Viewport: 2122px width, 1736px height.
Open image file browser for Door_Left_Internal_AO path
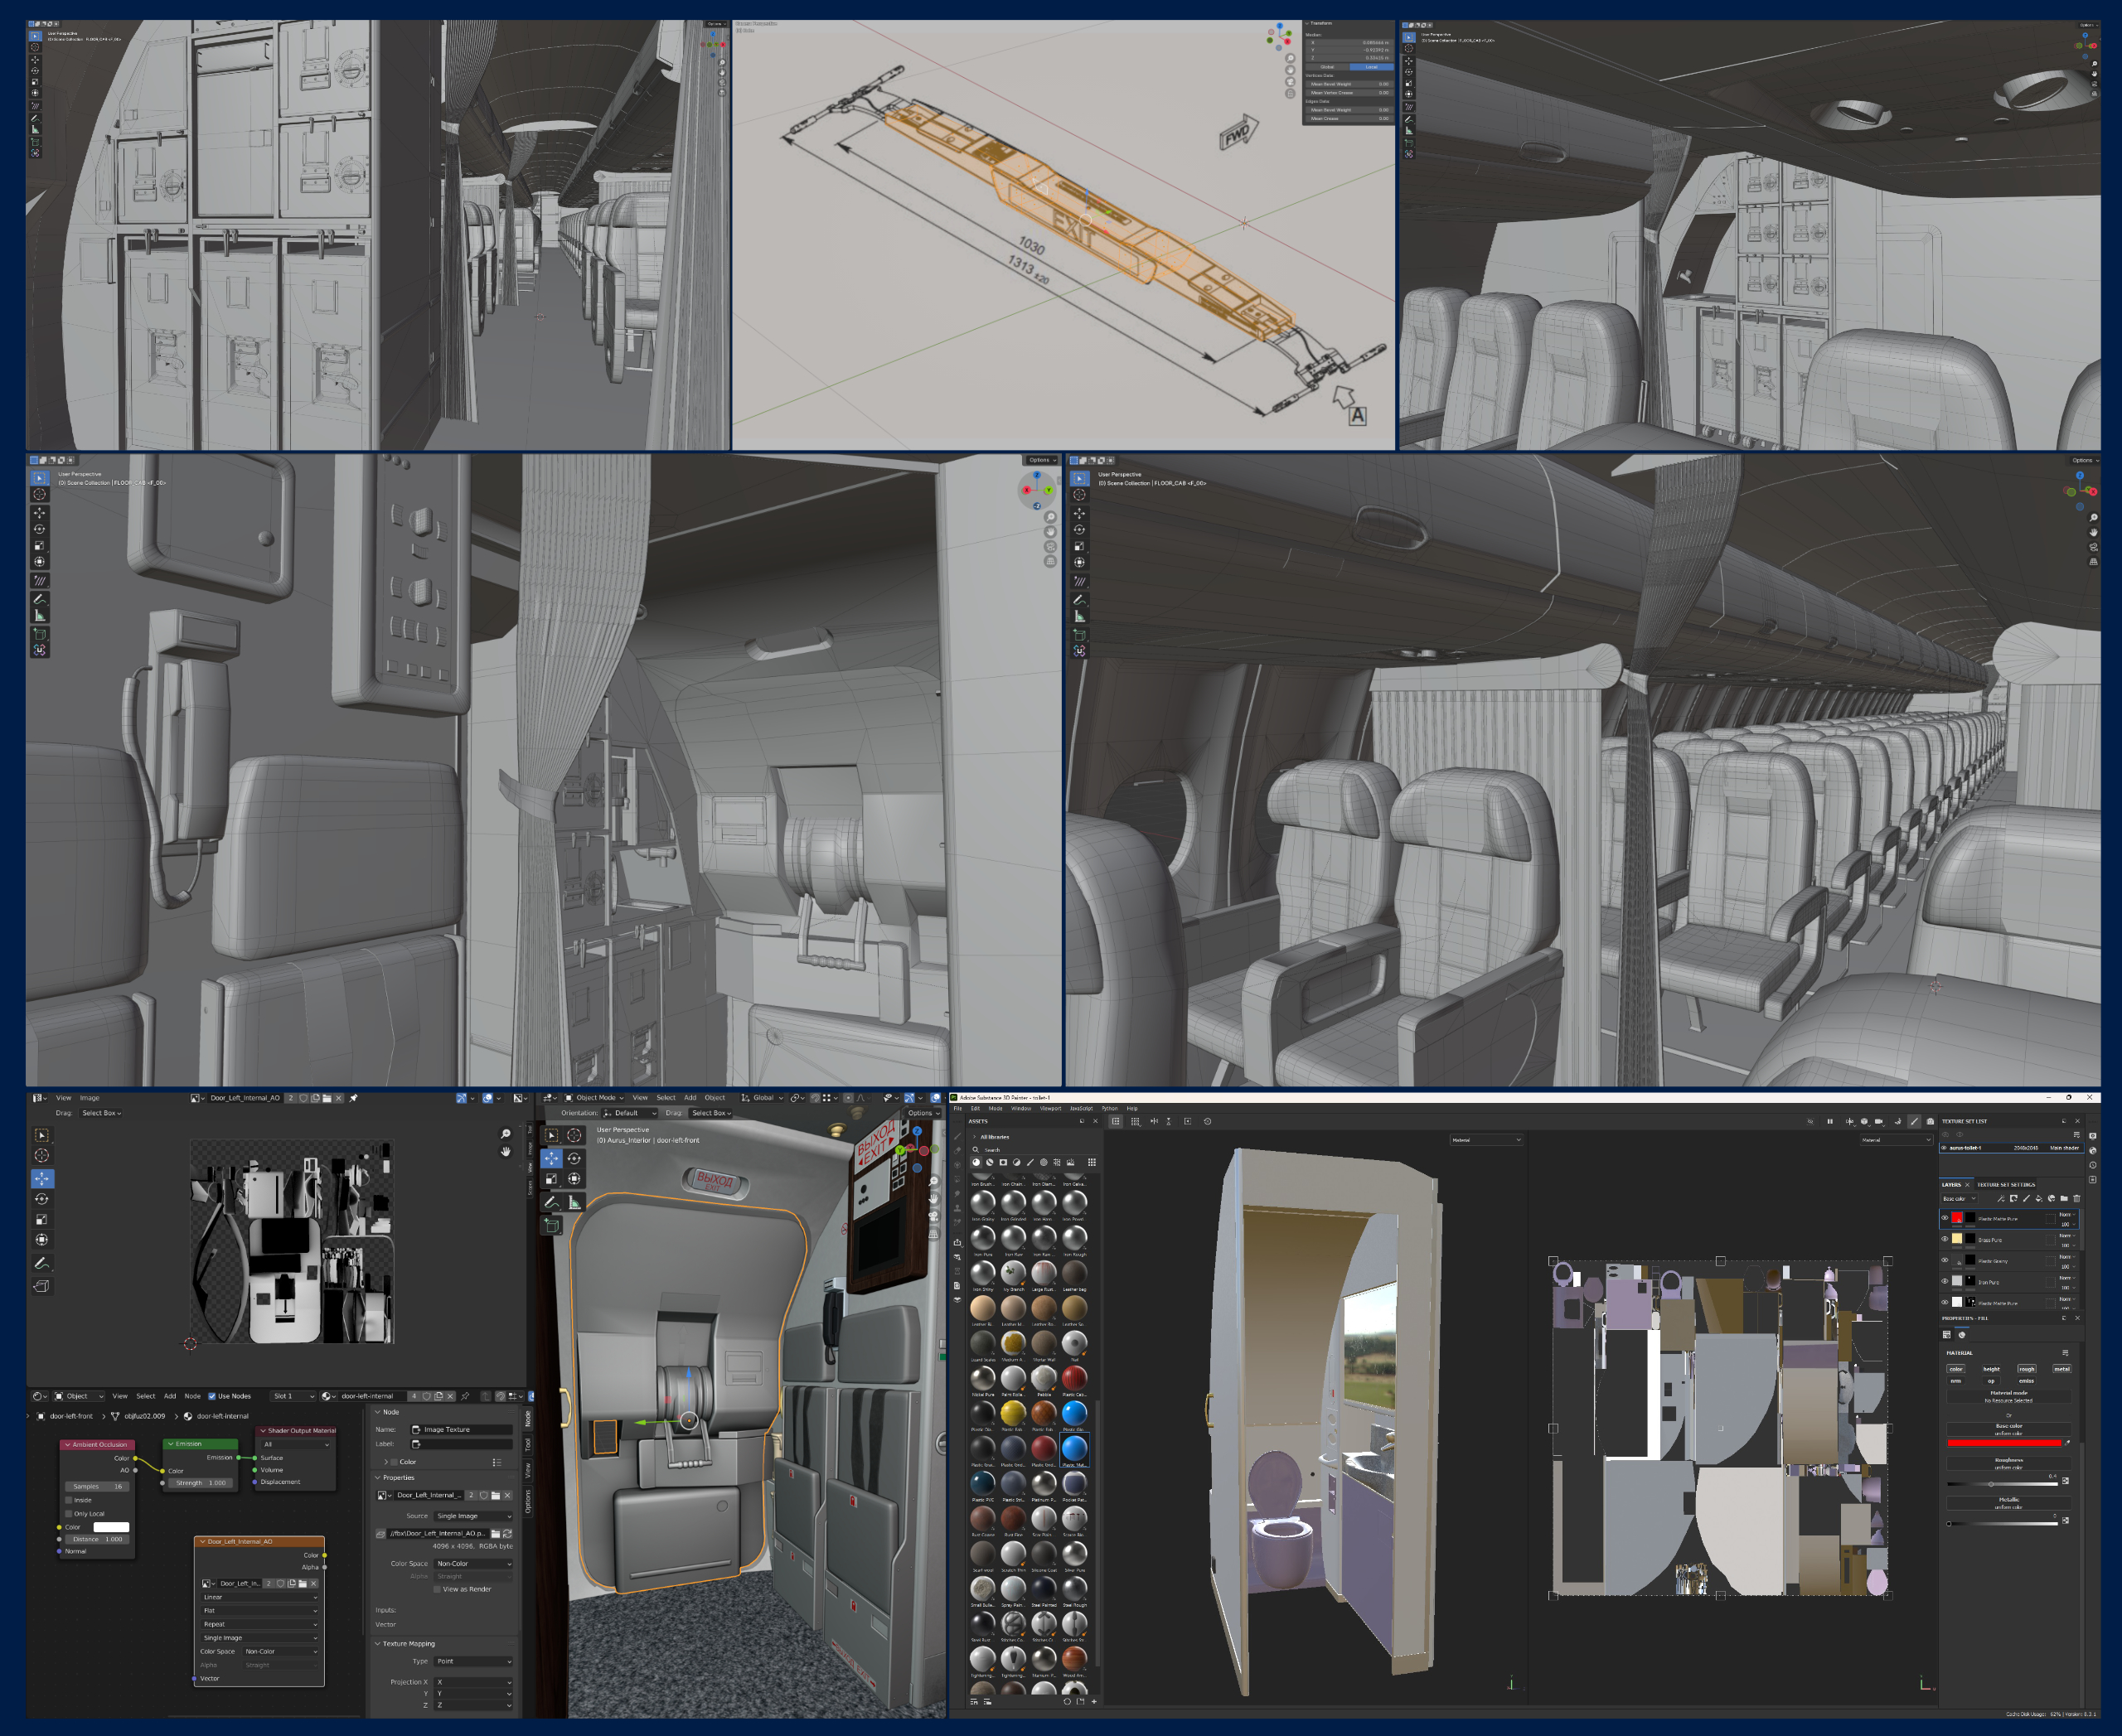(x=495, y=1533)
